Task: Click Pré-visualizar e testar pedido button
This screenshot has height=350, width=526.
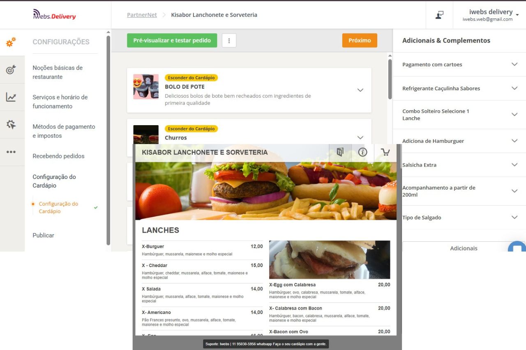Action: [x=172, y=41]
